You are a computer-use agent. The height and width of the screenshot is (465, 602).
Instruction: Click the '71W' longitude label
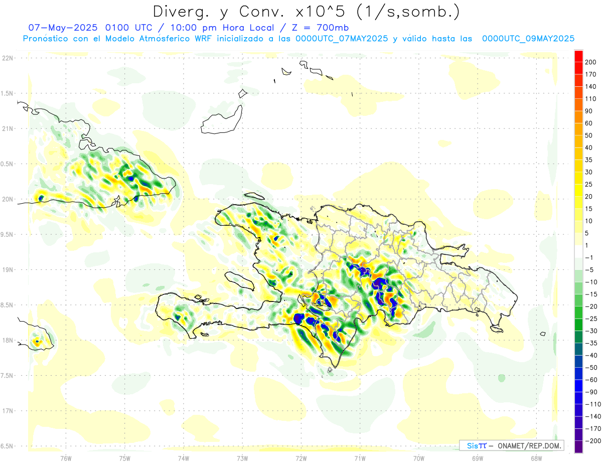[360, 457]
